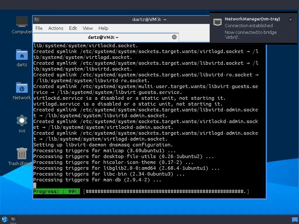
Task: Open the Actions menu
Action: [x=56, y=28]
